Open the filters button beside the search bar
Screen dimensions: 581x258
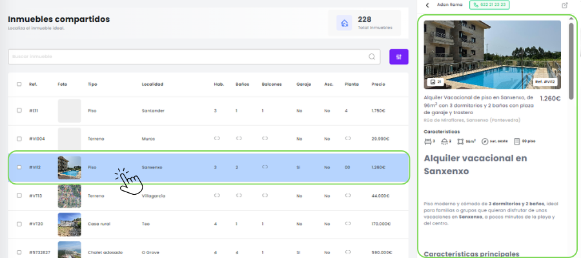tap(399, 57)
